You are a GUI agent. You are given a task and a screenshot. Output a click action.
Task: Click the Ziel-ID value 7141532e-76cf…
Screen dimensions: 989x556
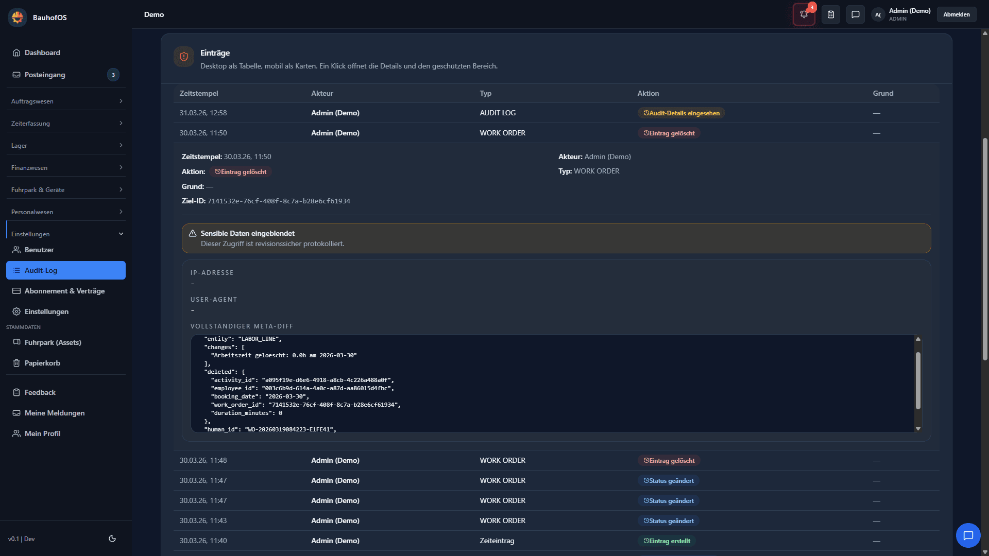pos(279,201)
